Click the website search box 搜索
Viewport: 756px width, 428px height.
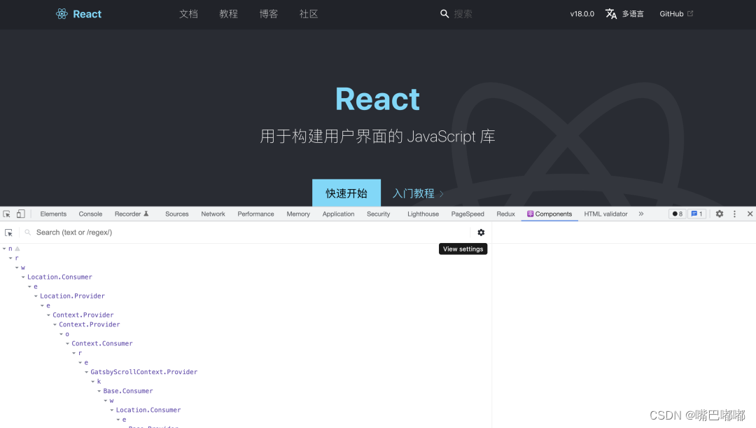click(463, 14)
